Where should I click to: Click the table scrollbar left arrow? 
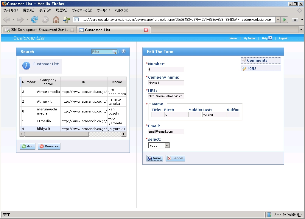click(x=22, y=134)
